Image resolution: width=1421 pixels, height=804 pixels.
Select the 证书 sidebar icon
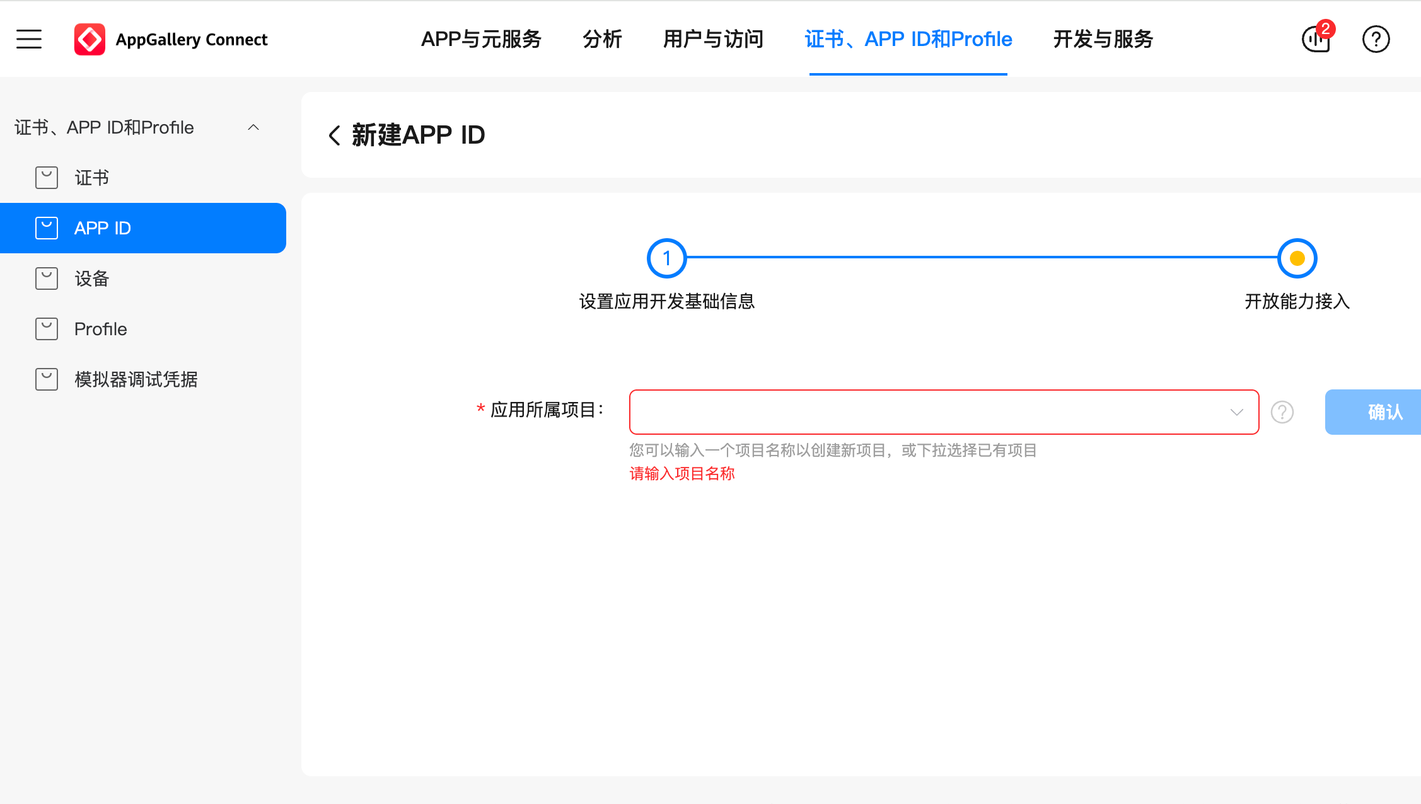point(47,177)
